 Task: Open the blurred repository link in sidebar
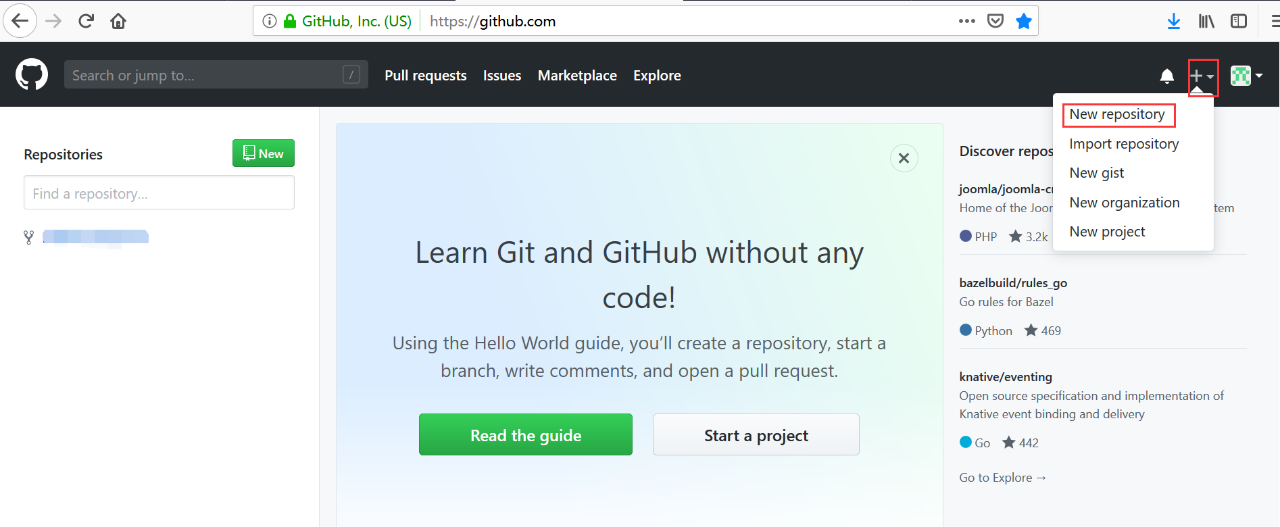(x=95, y=236)
